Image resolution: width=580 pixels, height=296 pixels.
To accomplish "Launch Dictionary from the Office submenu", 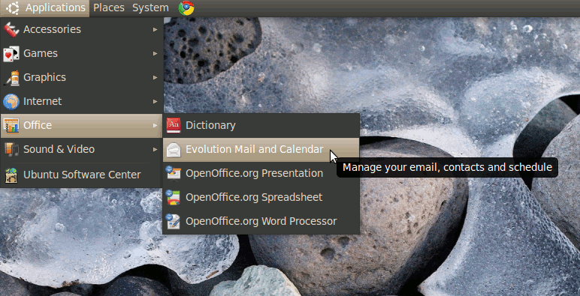I will tap(261, 125).
